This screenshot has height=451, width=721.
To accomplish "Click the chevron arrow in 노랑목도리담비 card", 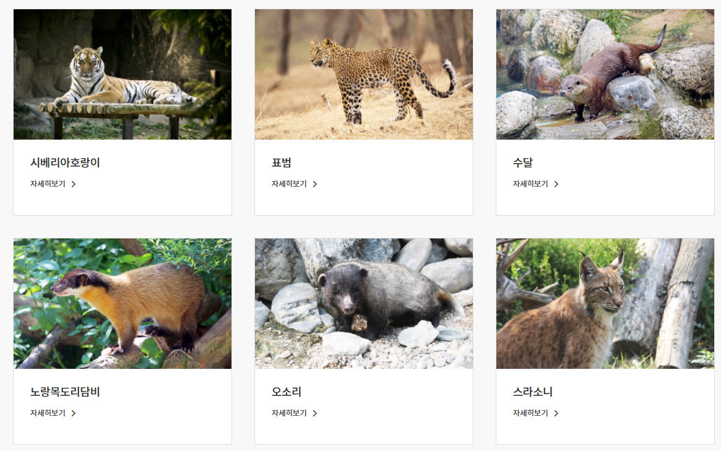I will 74,413.
